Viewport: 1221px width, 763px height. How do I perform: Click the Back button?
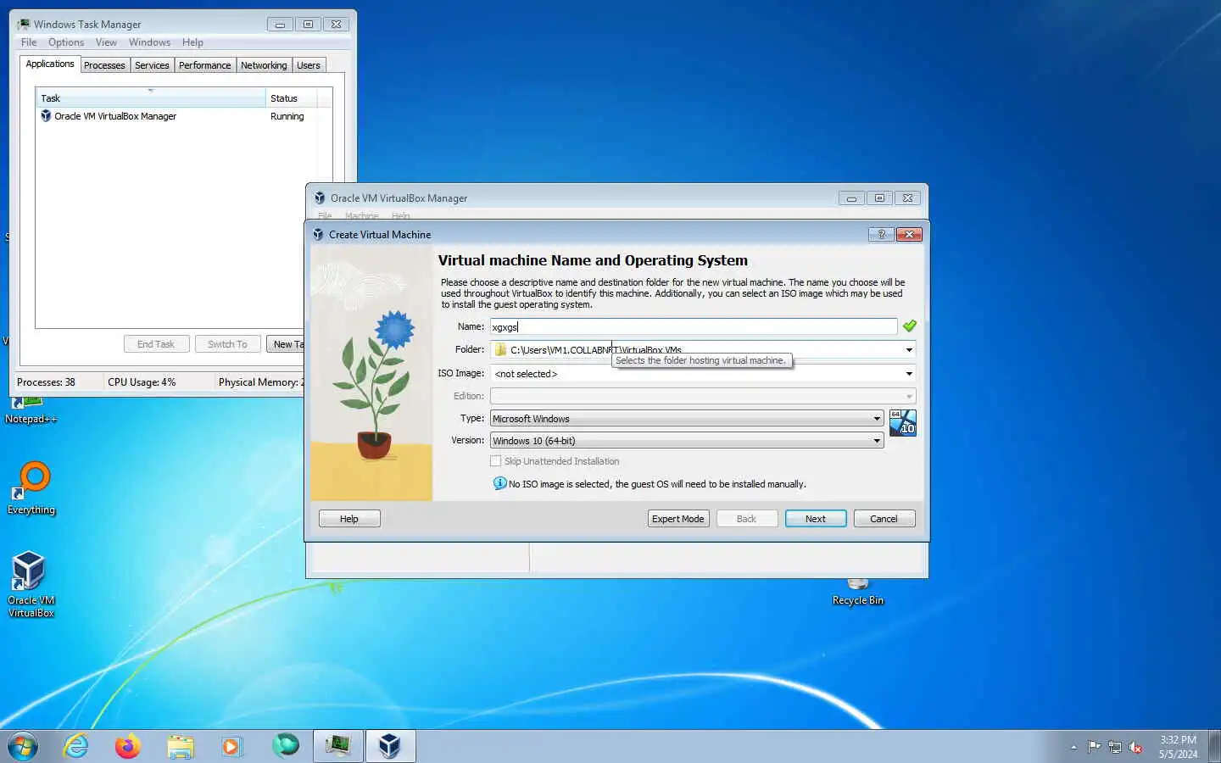[746, 519]
